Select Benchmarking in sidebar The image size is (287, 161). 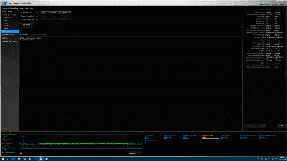(8, 35)
